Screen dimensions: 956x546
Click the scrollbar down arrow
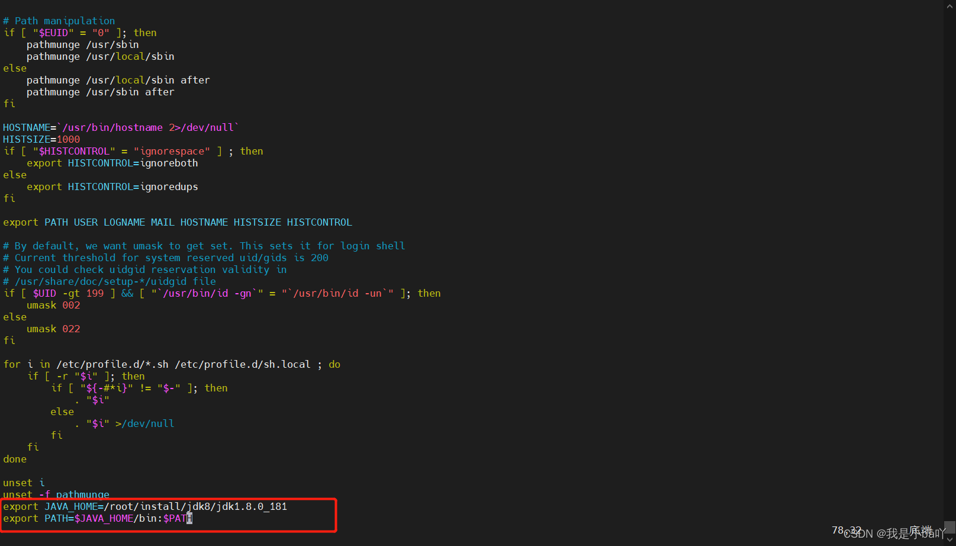tap(950, 540)
